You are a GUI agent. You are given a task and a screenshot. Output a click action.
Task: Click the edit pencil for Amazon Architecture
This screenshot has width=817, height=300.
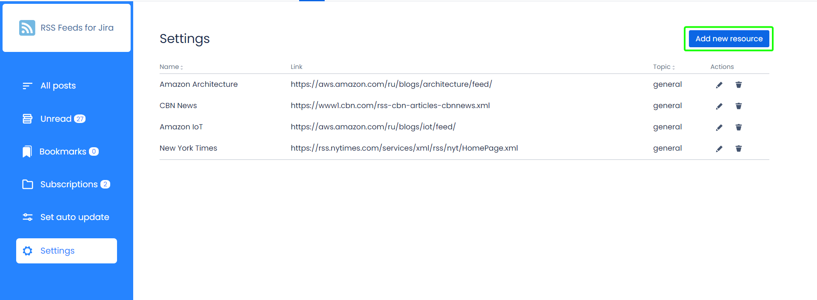click(x=719, y=85)
